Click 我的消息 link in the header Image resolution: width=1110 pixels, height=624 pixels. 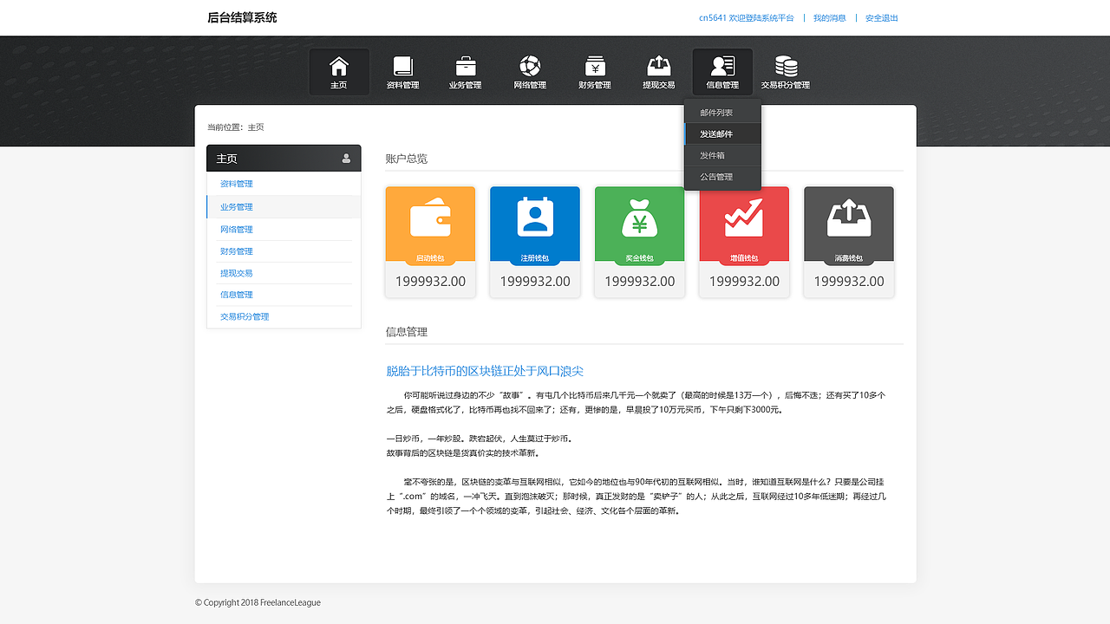pos(830,18)
